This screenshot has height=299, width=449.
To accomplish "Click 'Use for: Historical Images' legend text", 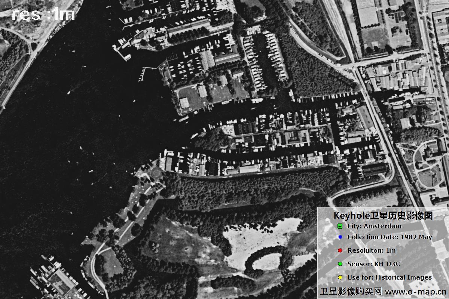I will coord(390,277).
